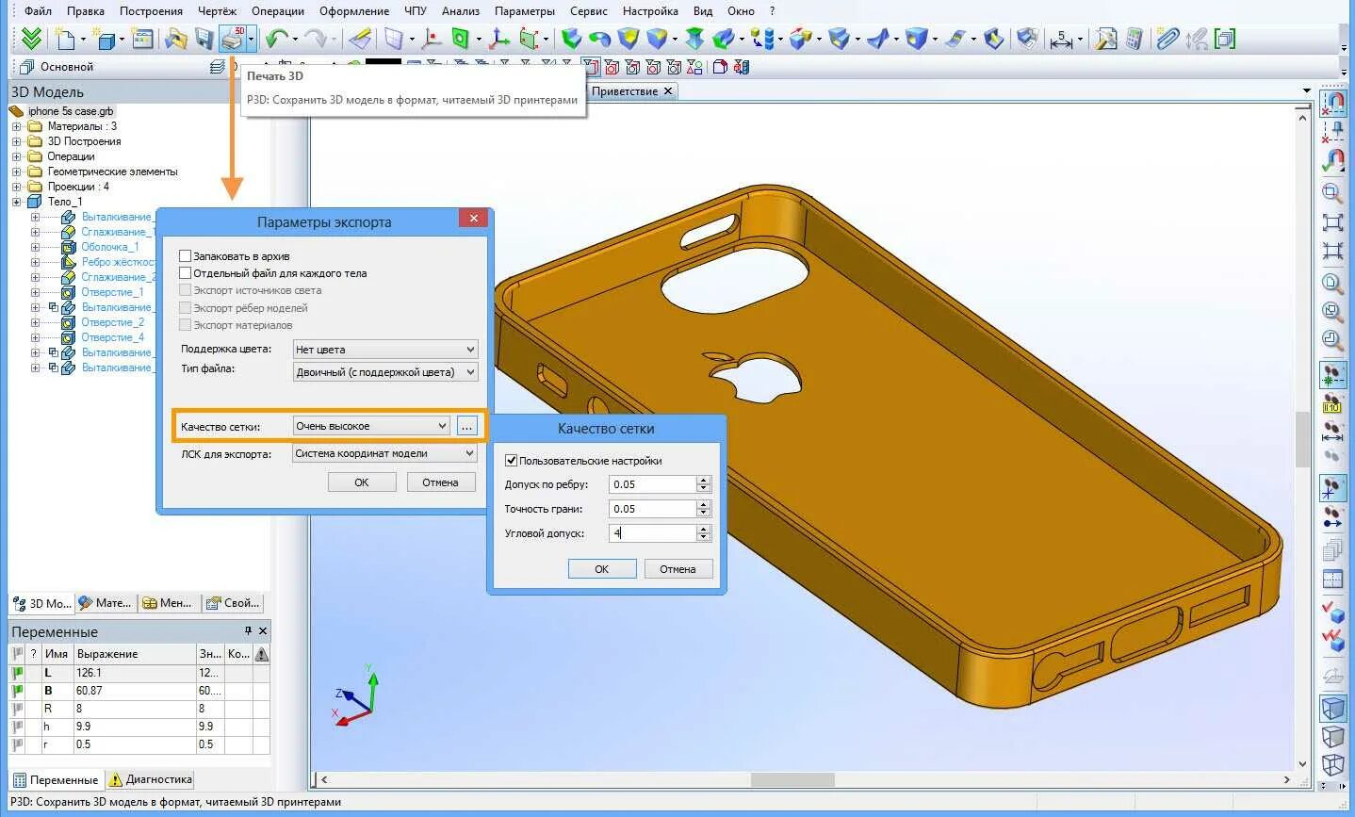Viewport: 1355px width, 817px height.
Task: Create a new document with the blank page icon
Action: pyautogui.click(x=65, y=39)
